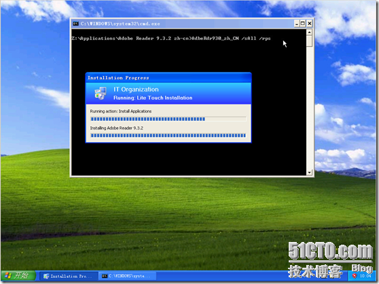
Task: Click the Adobe Reader installing progress bar
Action: coord(168,136)
